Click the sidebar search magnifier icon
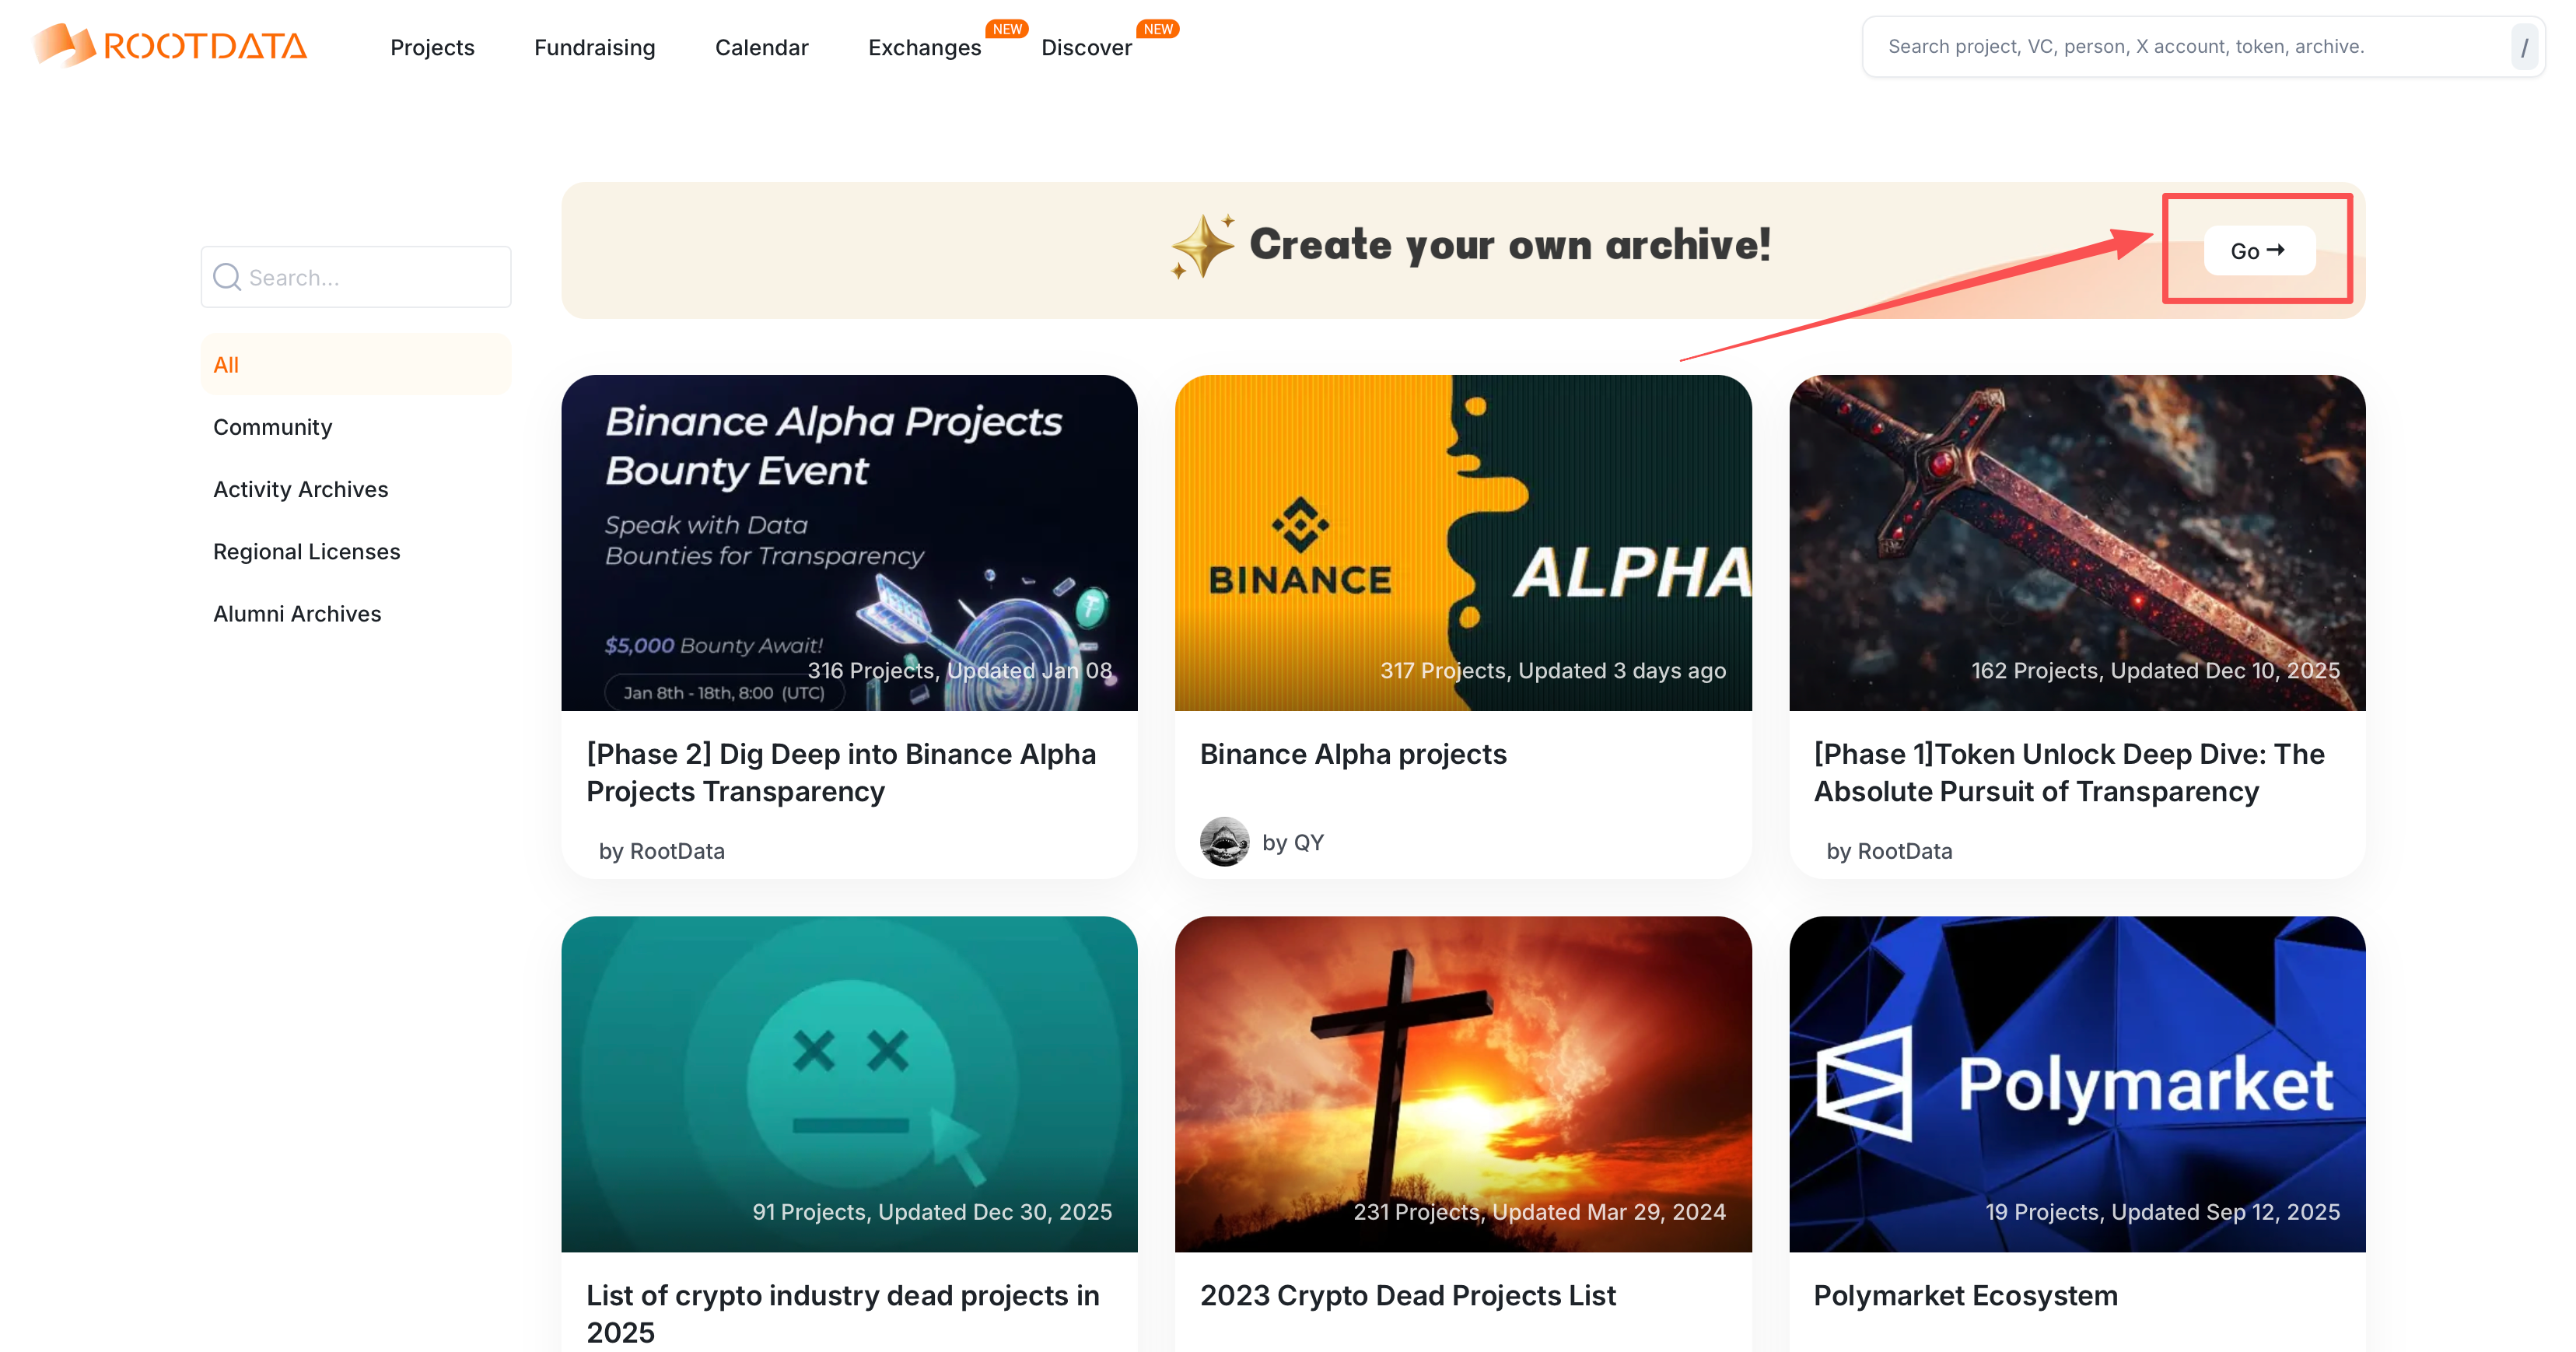 (227, 277)
